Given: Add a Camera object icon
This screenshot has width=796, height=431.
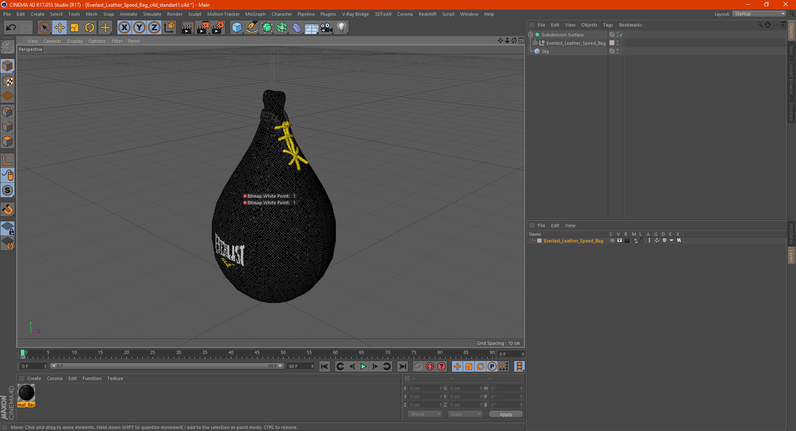Looking at the screenshot, I should coord(327,28).
